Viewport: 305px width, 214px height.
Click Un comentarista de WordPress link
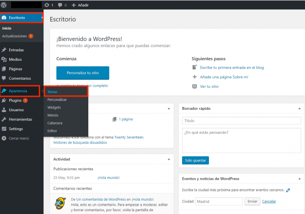(x=101, y=199)
